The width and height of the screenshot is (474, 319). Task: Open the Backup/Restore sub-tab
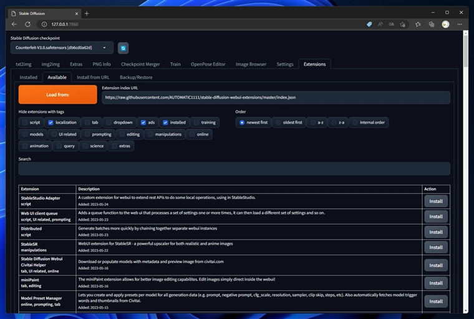pos(136,77)
